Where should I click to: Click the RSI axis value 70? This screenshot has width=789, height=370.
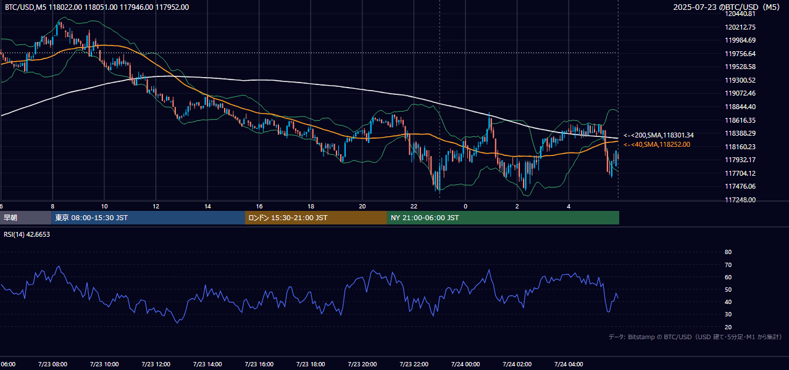(728, 265)
